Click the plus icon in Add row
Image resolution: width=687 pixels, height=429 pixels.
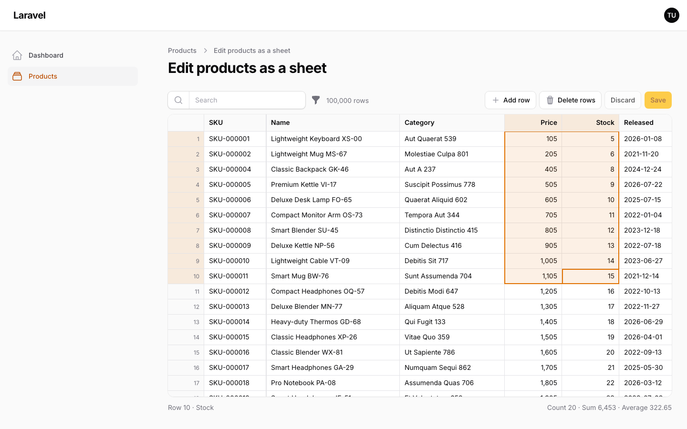click(496, 100)
